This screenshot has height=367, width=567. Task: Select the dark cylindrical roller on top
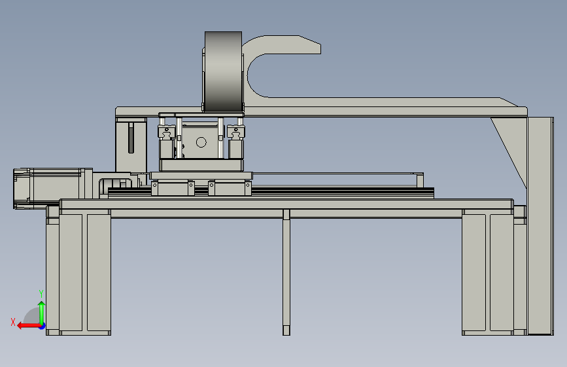pos(223,72)
